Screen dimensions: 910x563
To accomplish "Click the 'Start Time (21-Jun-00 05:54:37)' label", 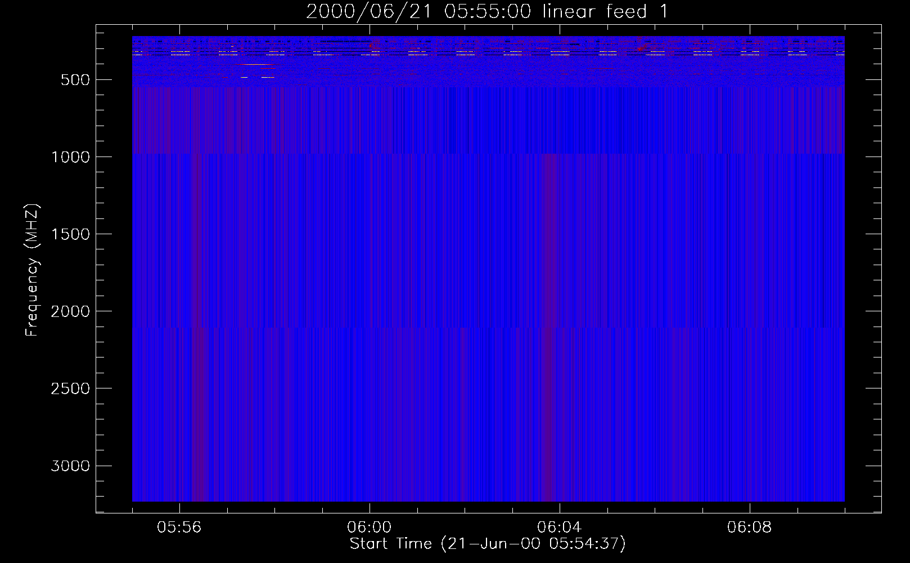I will tap(488, 544).
